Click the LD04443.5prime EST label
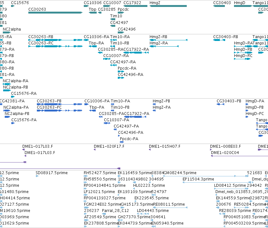Viewport: 268px width, 228px height. [x=153, y=211]
